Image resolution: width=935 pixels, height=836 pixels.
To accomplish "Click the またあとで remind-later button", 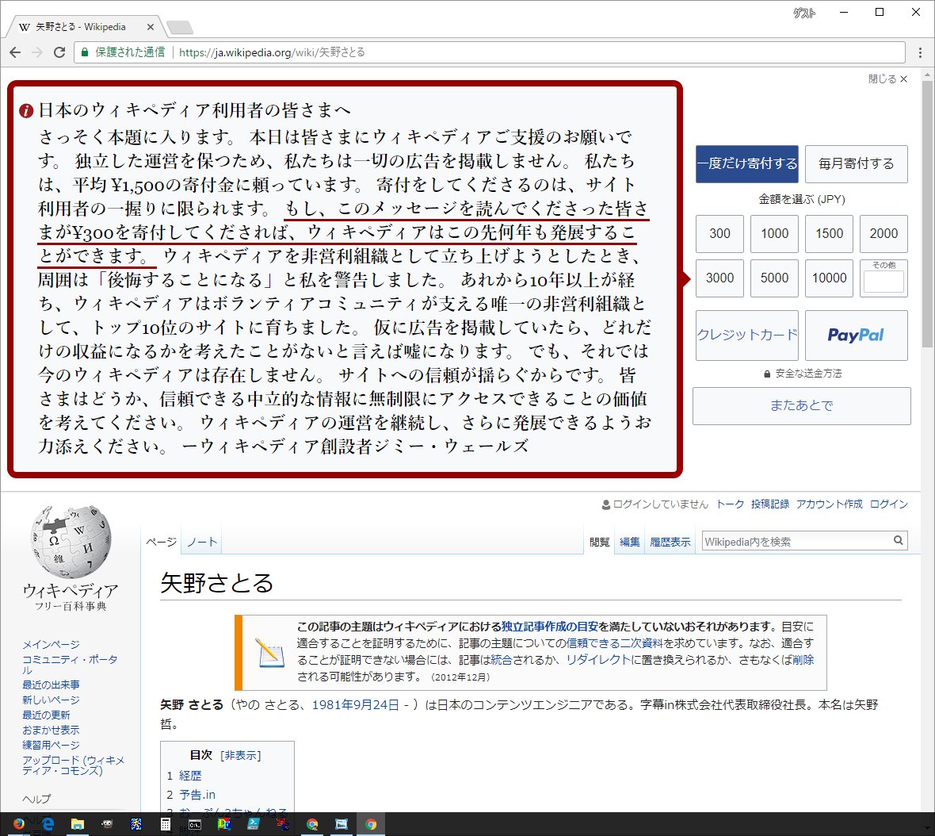I will point(801,406).
